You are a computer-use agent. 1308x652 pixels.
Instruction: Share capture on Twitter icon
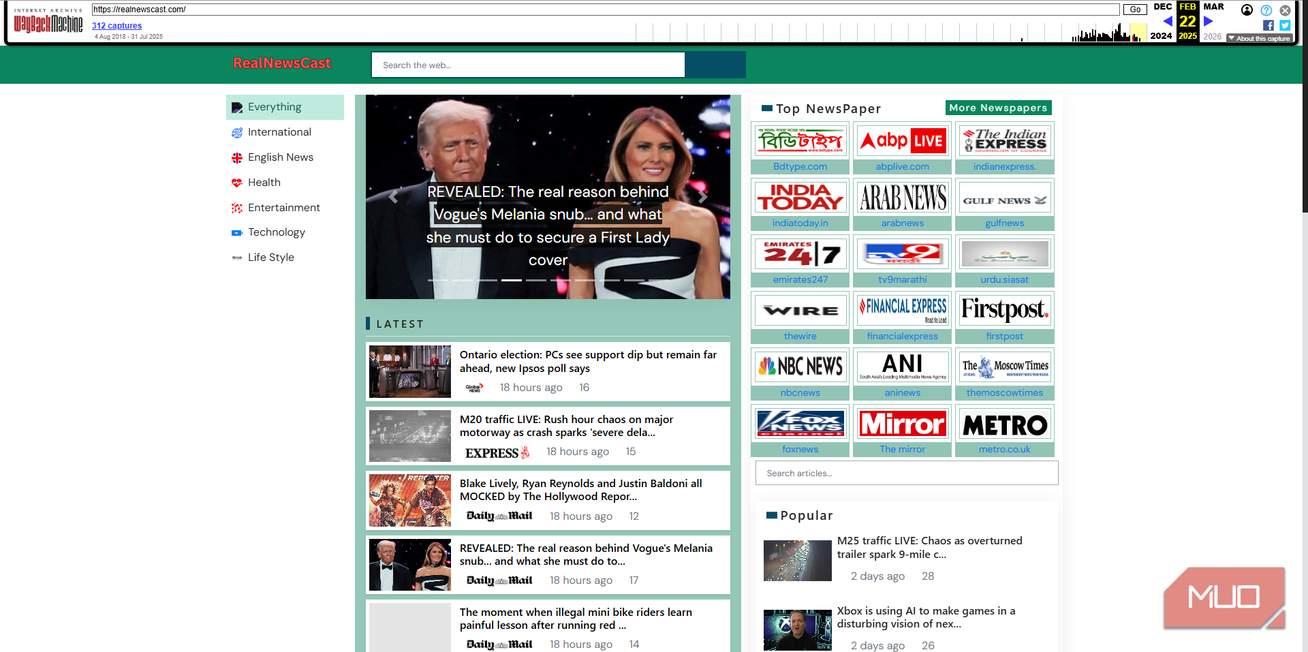pyautogui.click(x=1285, y=25)
